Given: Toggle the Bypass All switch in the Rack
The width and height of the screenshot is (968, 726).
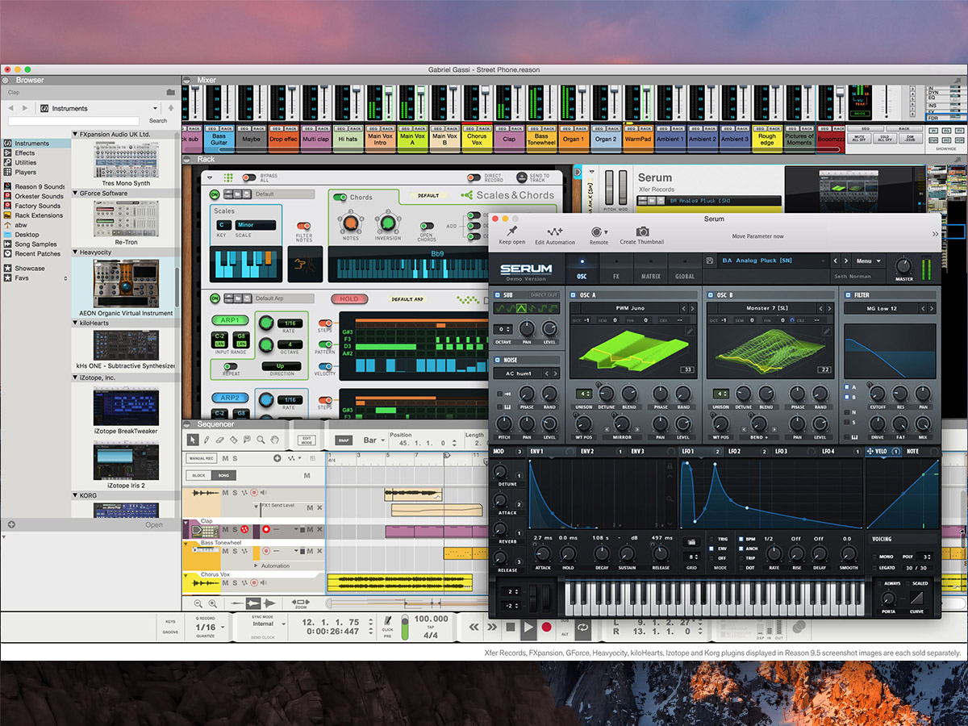Looking at the screenshot, I should pos(249,177).
